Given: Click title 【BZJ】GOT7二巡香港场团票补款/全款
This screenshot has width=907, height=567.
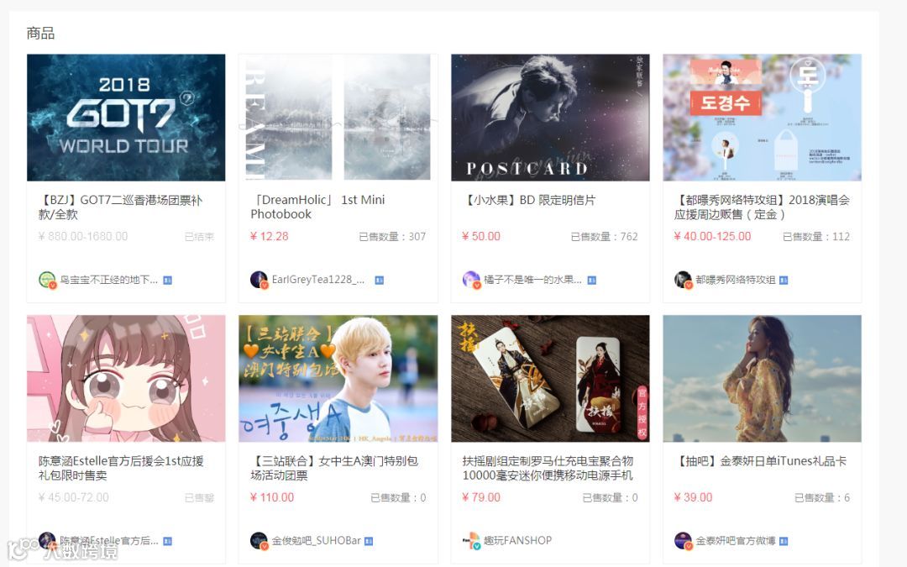Looking at the screenshot, I should coord(120,207).
